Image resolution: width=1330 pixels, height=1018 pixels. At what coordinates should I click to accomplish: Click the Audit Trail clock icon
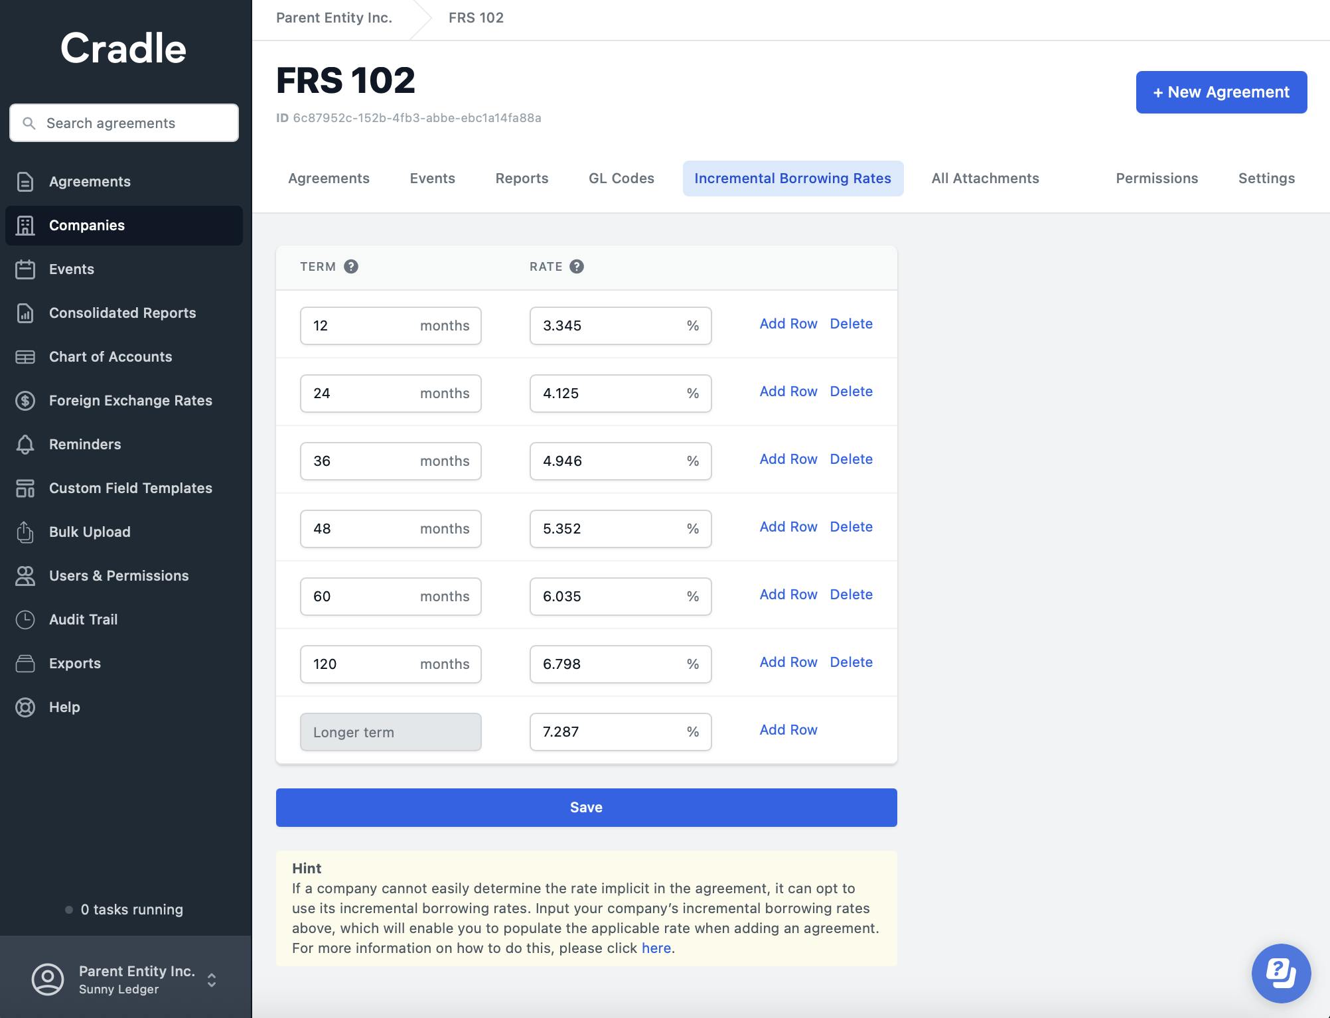pos(25,620)
